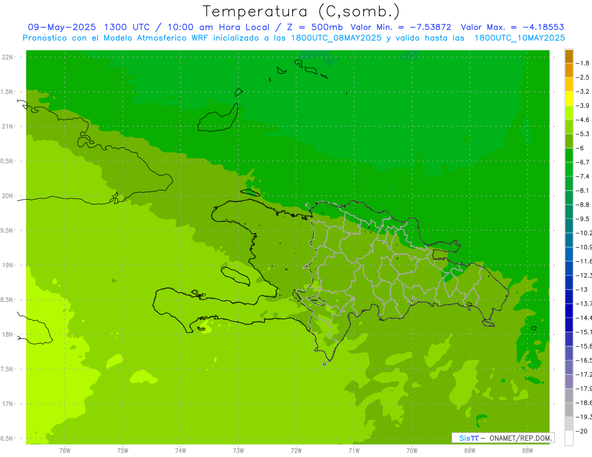Pick the lime swatch between -3.9 and -4.6
The width and height of the screenshot is (592, 457).
(x=569, y=113)
